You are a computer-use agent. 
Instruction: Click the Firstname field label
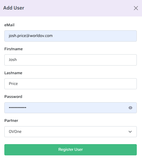[14, 49]
